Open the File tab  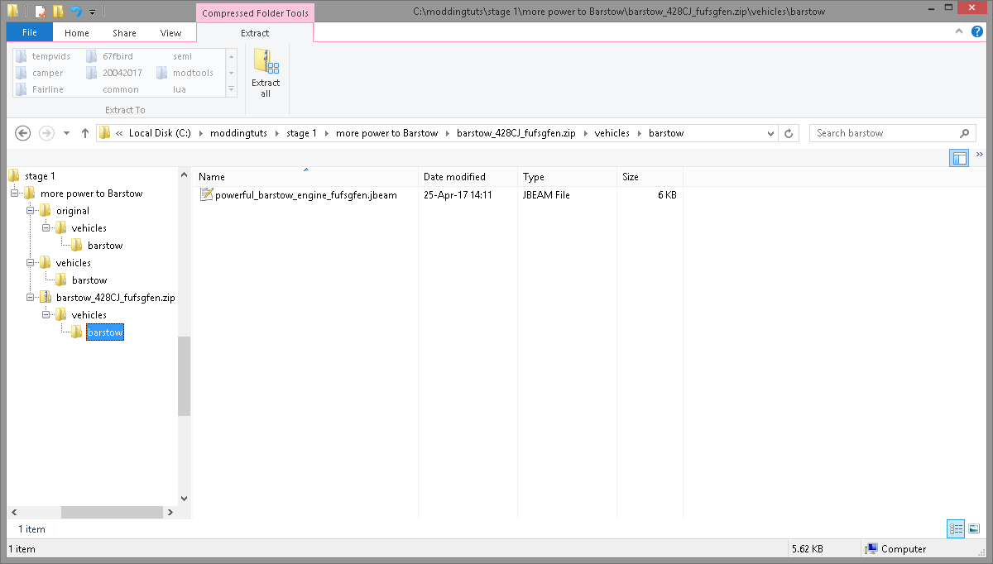[30, 33]
